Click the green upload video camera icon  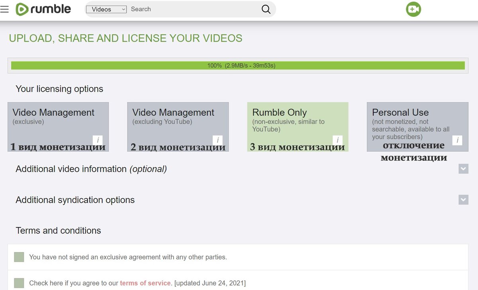pyautogui.click(x=413, y=9)
